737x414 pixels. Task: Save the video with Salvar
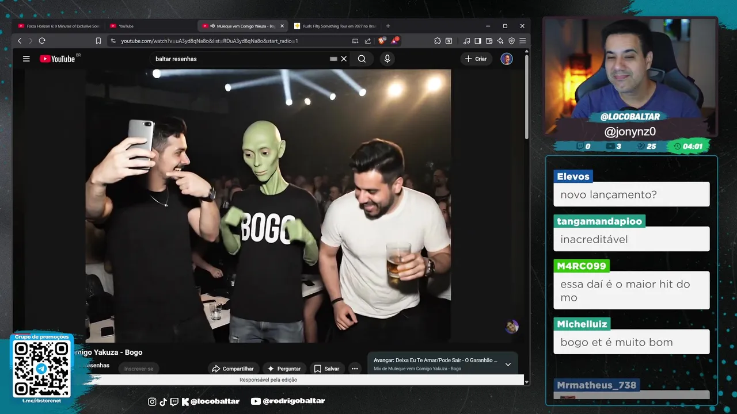pos(326,369)
